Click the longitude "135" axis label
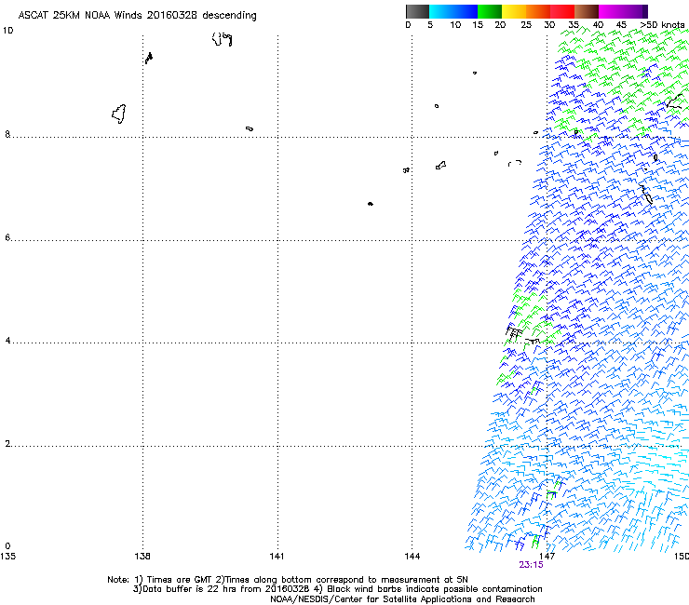Screen dimensions: 689x605 (x=7, y=557)
